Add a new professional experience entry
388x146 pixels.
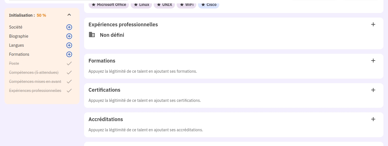(x=373, y=24)
